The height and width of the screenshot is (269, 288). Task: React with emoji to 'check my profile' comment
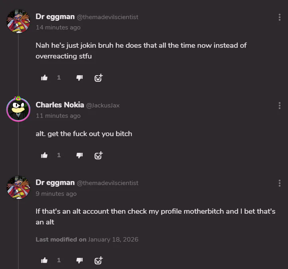[x=98, y=260]
